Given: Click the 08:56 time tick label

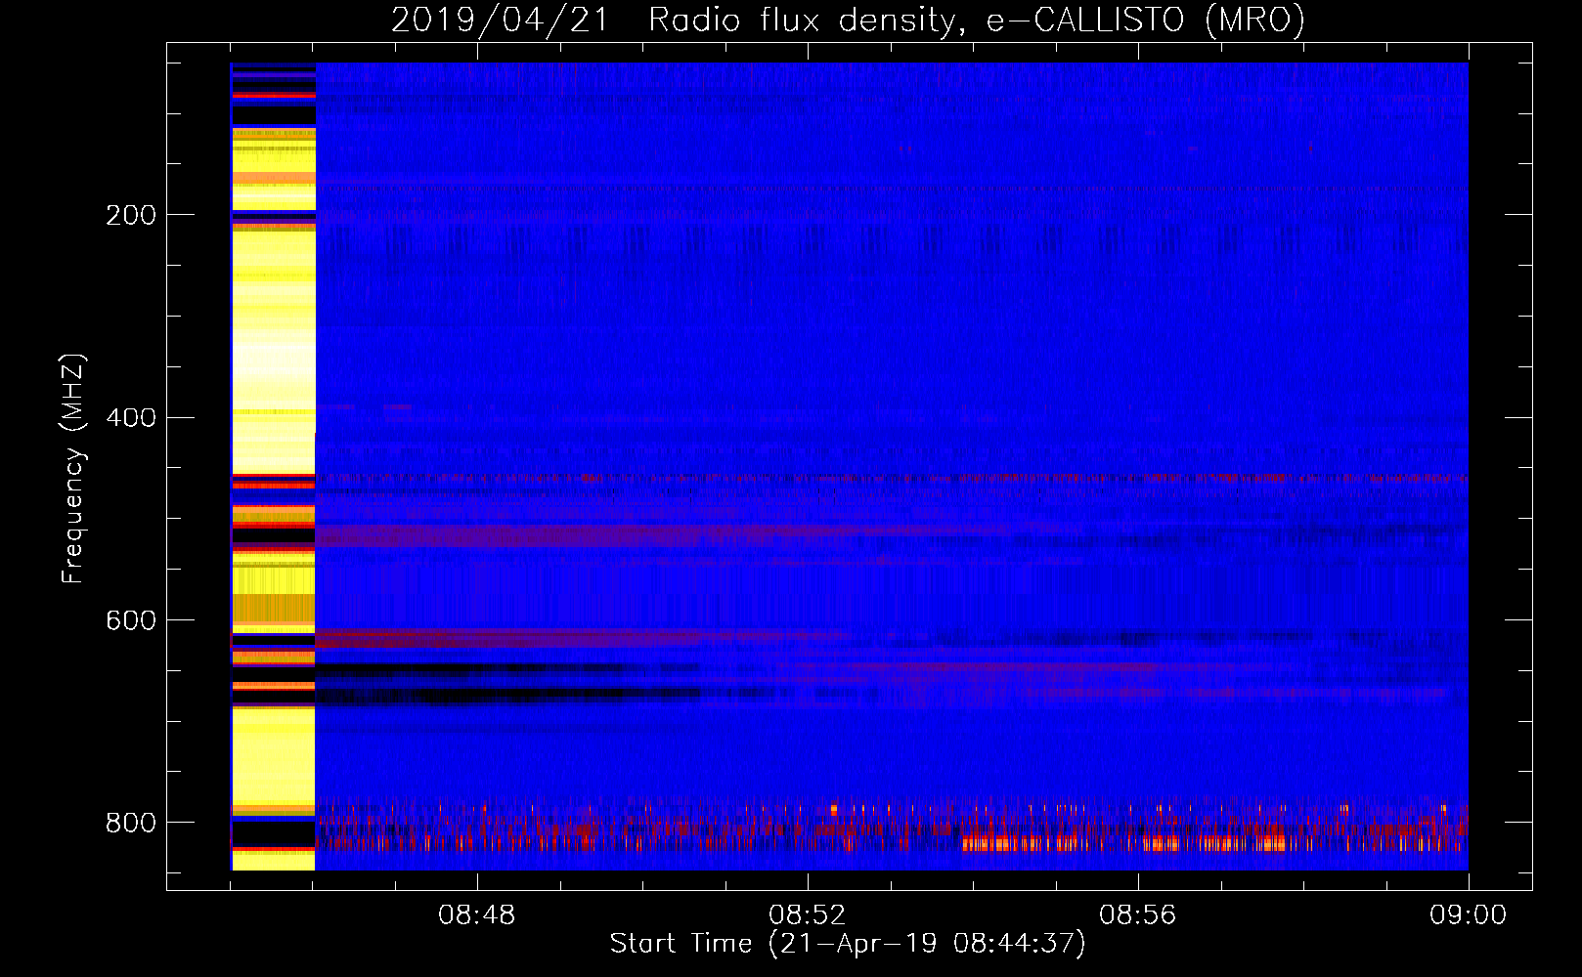Looking at the screenshot, I should click(x=1137, y=915).
